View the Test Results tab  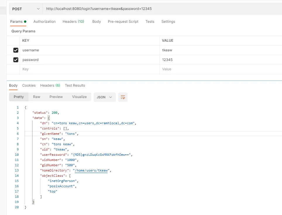point(75,85)
